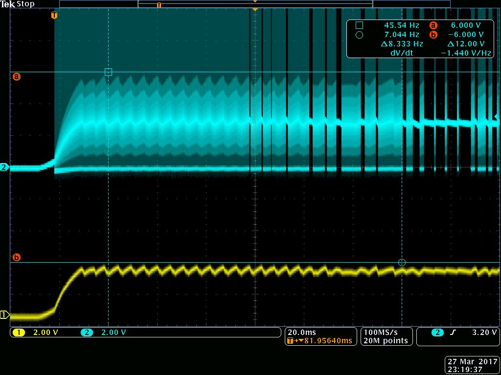Click the 20M points record length
Viewport: 501px width, 375px height.
(x=386, y=340)
